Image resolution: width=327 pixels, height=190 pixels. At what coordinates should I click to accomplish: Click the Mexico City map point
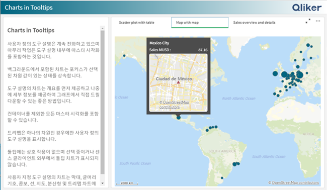point(179,118)
